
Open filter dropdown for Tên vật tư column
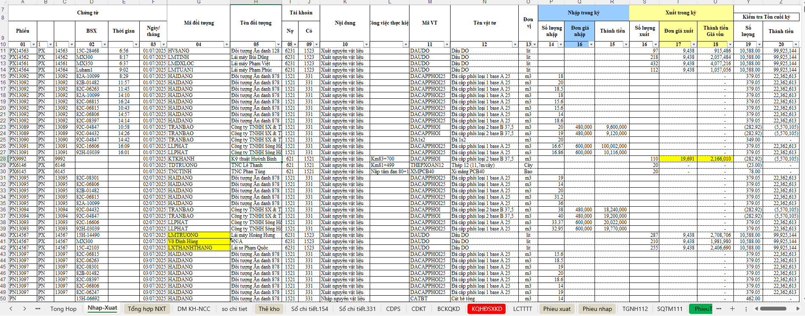(x=515, y=44)
